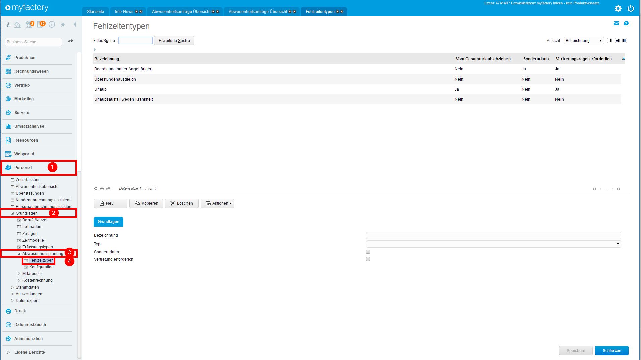This screenshot has width=641, height=360.
Task: Click the calendar icon with badge 2
Action: pyautogui.click(x=30, y=24)
